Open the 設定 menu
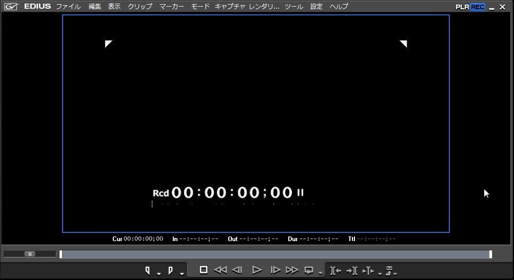The width and height of the screenshot is (514, 280). (317, 7)
